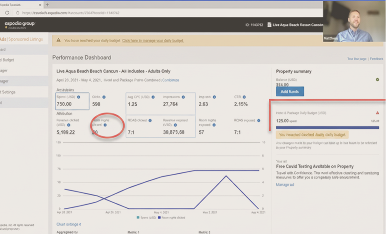Viewport: 386px width, 234px height.
Task: Open info icon next to Revenue exposed
Action: tap(175, 125)
